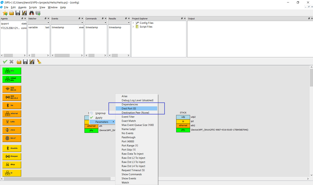313x185 pixels.
Task: Open the Watcher panel filter dropdown
Action: click(x=48, y=23)
